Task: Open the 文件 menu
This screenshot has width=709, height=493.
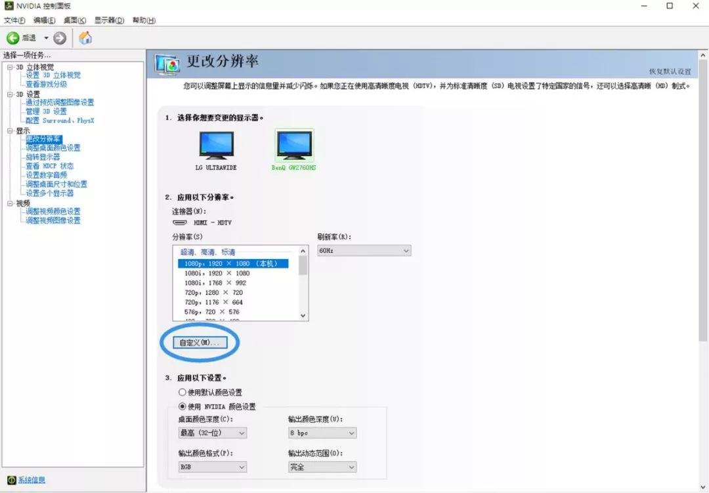Action: pos(13,20)
